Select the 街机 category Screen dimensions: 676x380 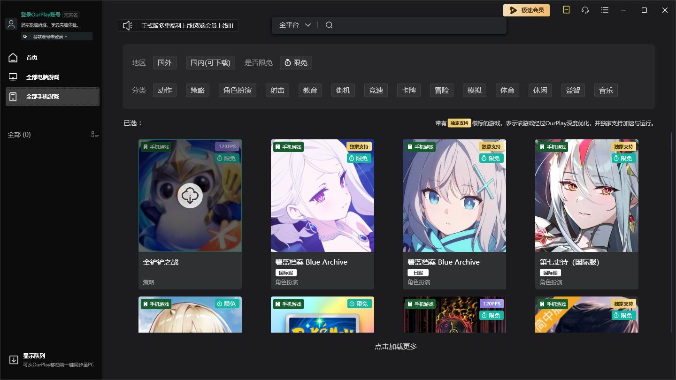point(343,90)
